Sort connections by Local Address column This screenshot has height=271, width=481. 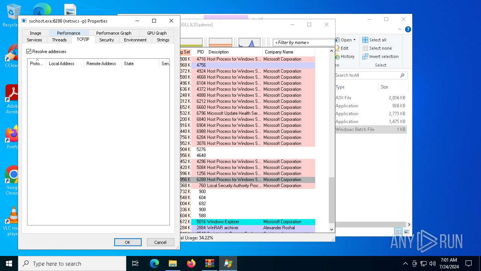[65, 64]
